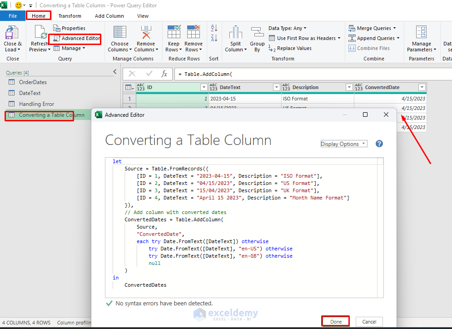The image size is (452, 329).
Task: Confirm formula bar entry checkmark
Action: point(149,74)
